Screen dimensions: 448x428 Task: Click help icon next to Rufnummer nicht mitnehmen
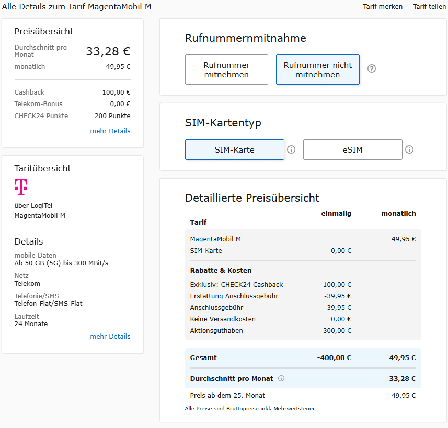372,68
